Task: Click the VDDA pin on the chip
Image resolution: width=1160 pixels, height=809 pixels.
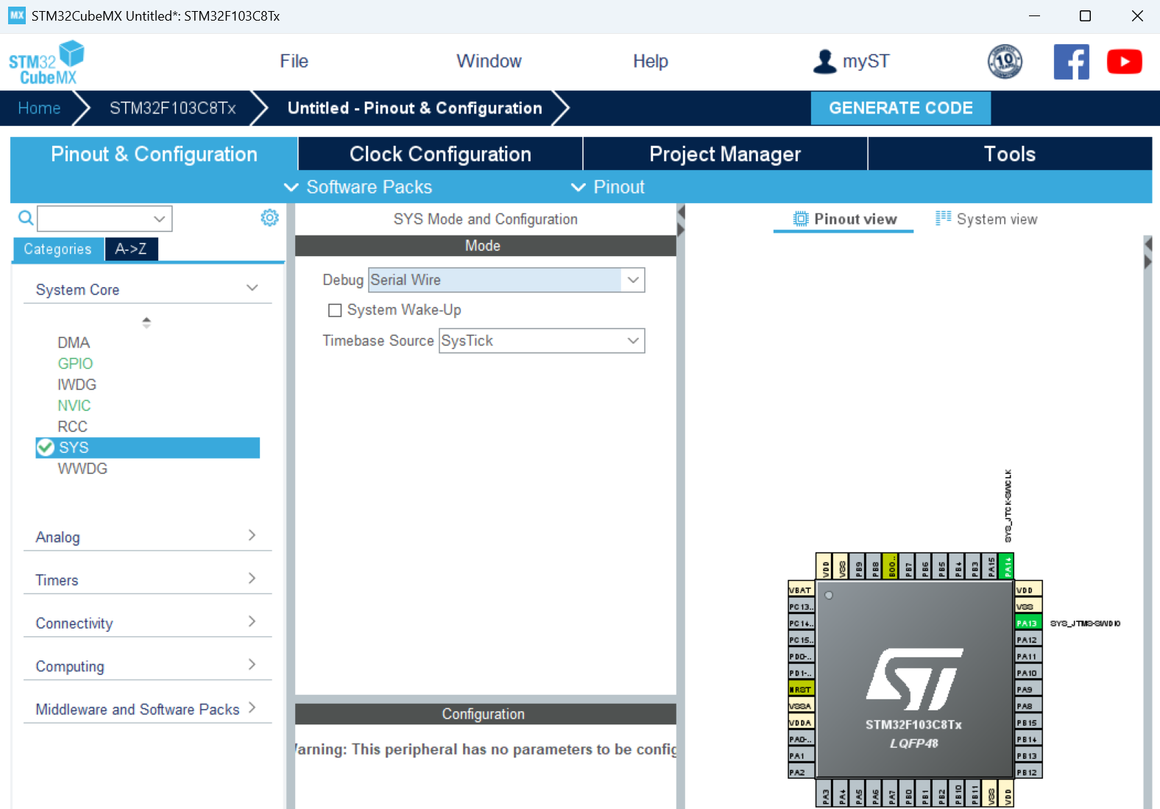Action: coord(801,723)
